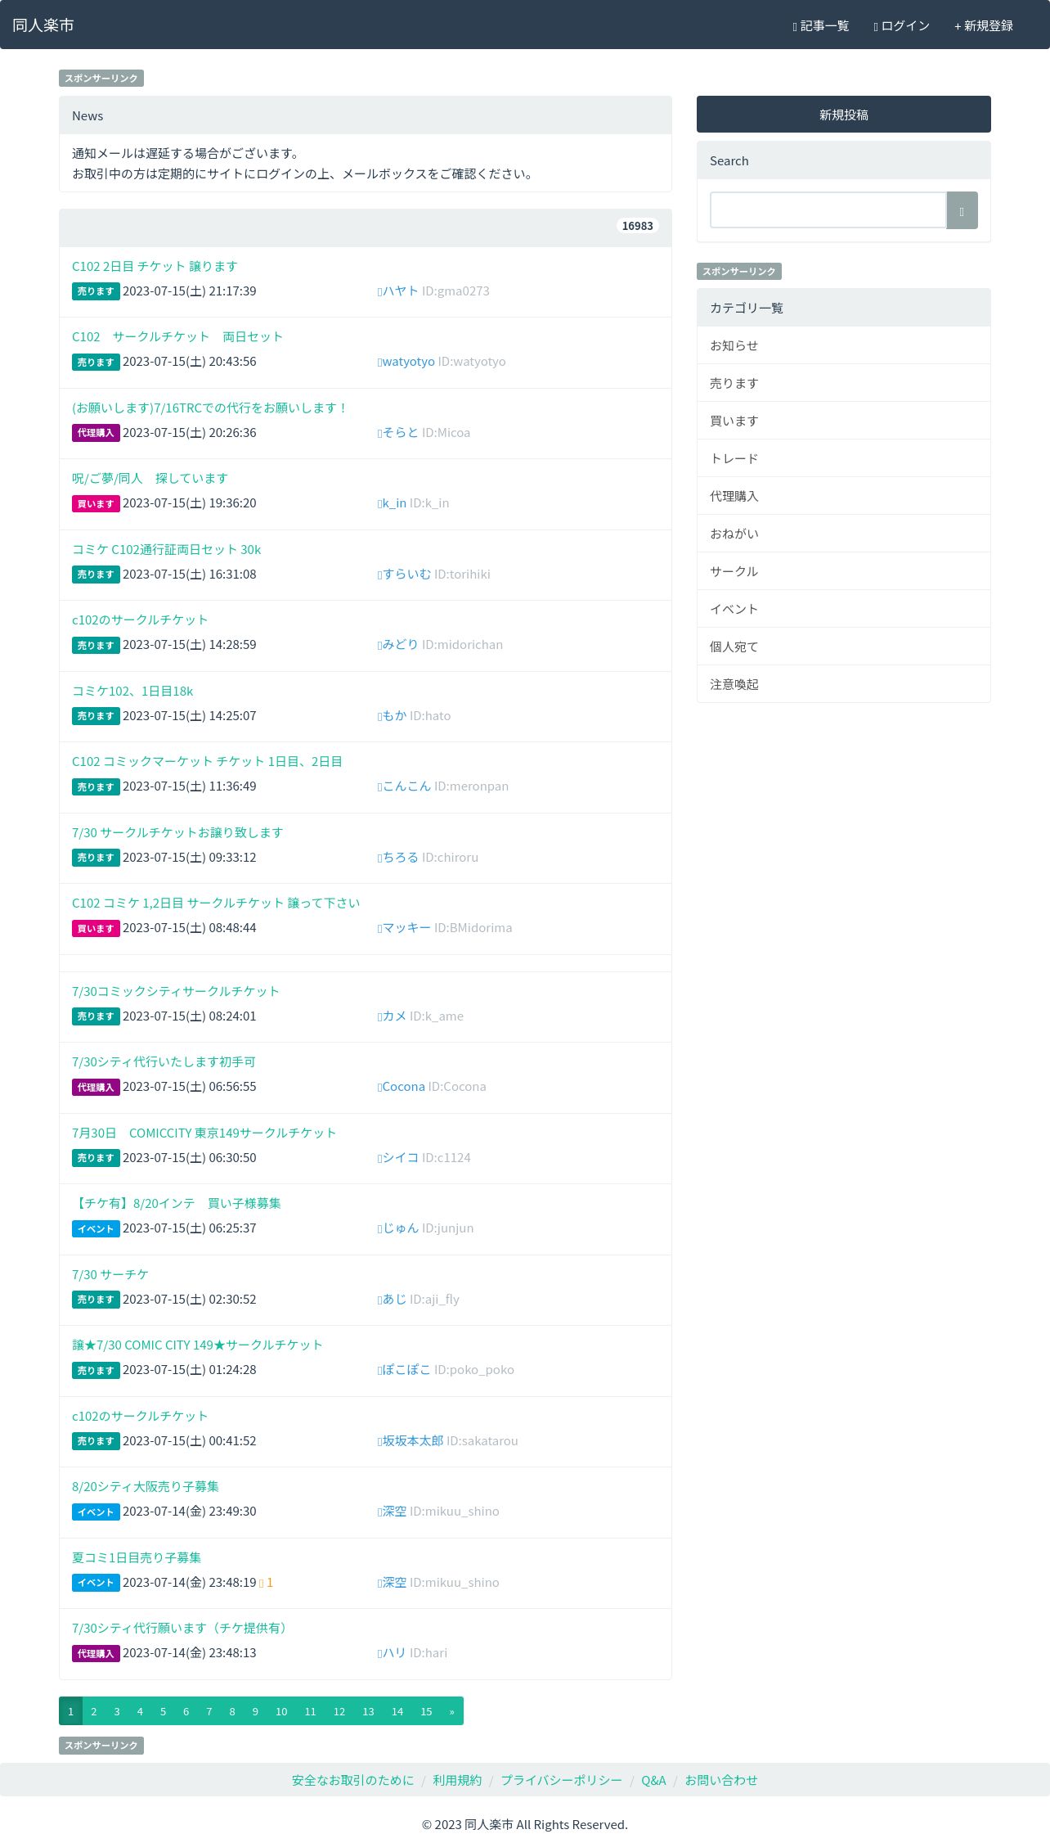Screen dimensions: 1050x1834
Task: Focus the Search text field
Action: pyautogui.click(x=828, y=210)
